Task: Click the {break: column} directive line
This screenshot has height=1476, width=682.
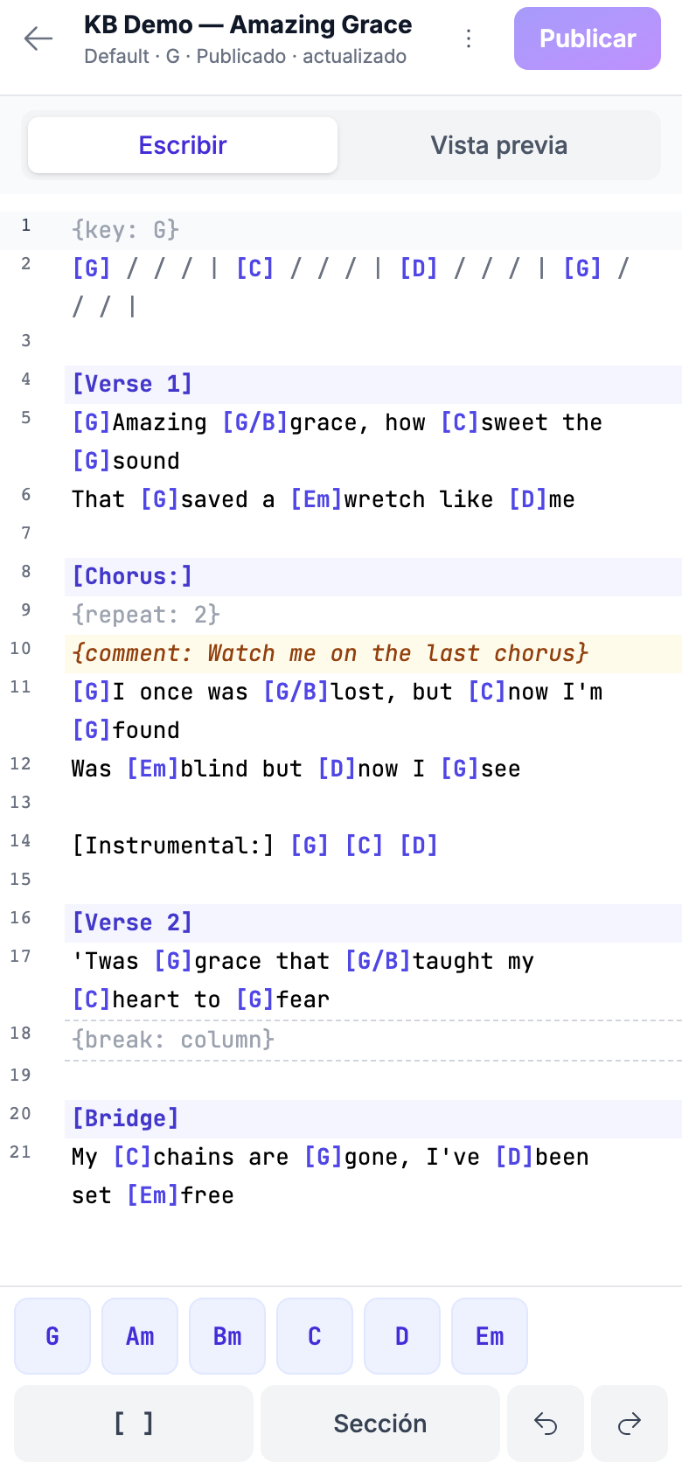Action: pos(373,1040)
